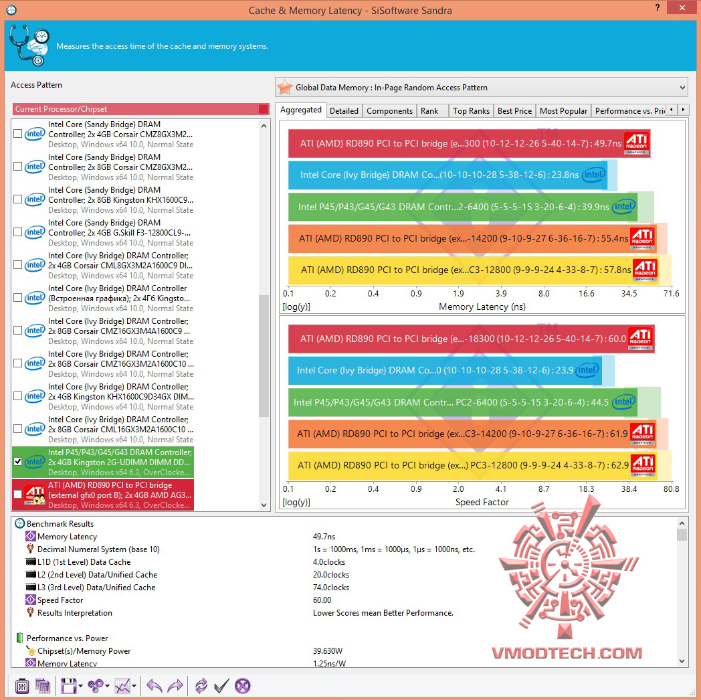Switch to the Components tab
701x700 pixels.
point(389,111)
